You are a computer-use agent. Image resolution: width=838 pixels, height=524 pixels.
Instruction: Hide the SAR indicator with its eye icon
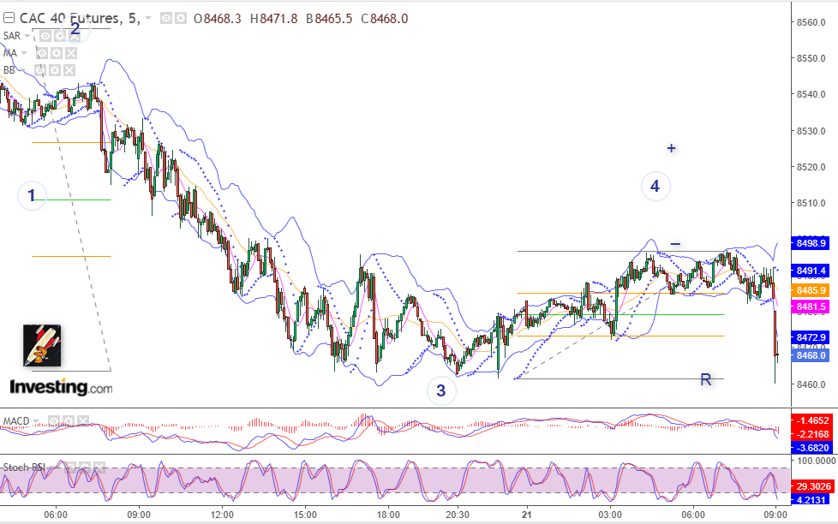coord(45,36)
